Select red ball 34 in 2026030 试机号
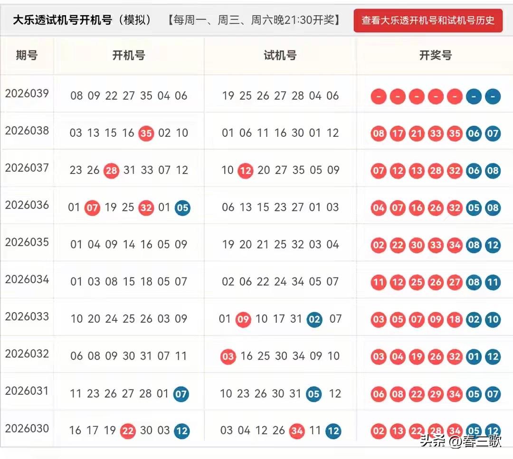Image resolution: width=513 pixels, height=459 pixels. coord(297,431)
